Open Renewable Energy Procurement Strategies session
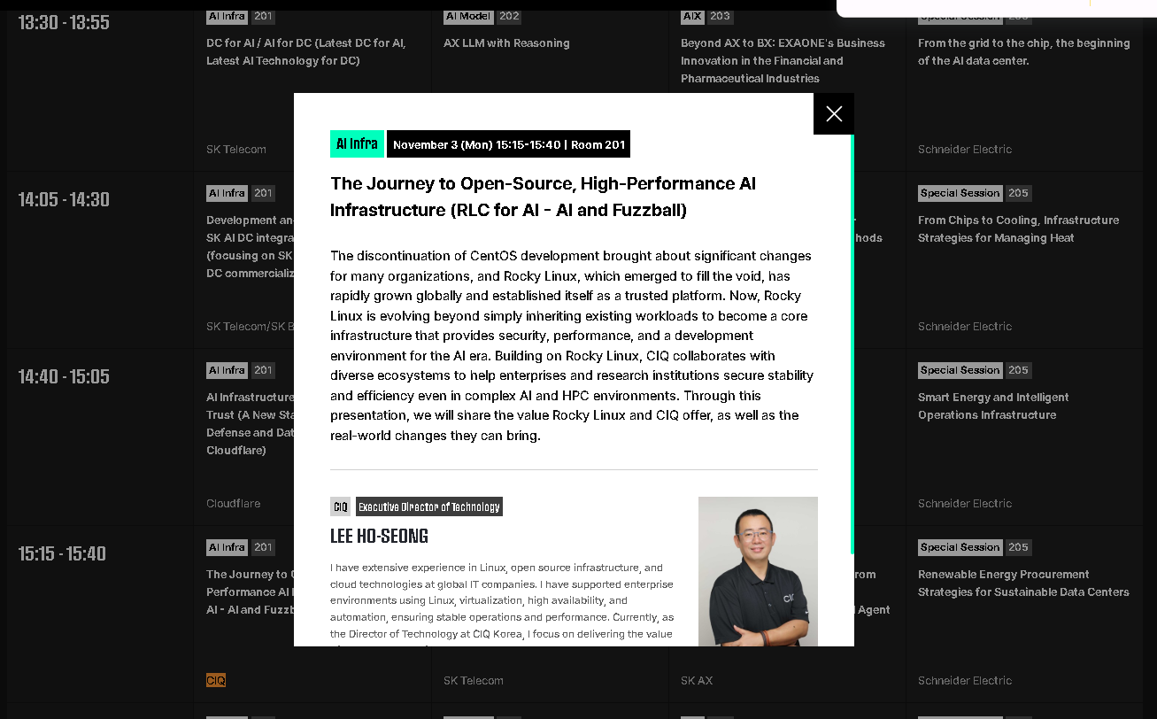The width and height of the screenshot is (1157, 719). pyautogui.click(x=1022, y=583)
